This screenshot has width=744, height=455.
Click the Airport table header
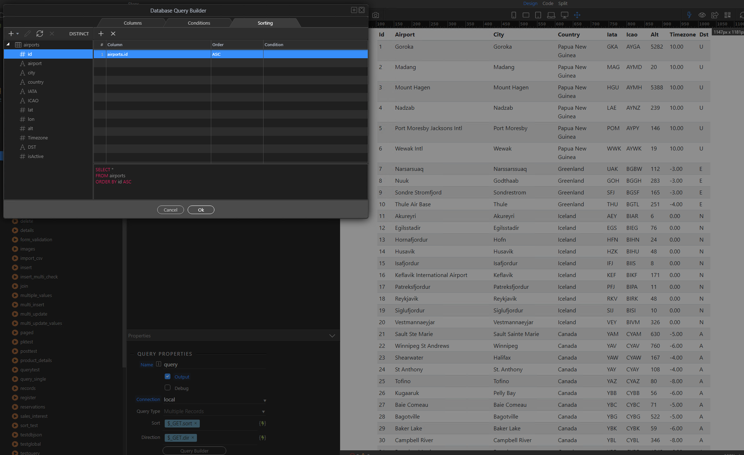405,35
